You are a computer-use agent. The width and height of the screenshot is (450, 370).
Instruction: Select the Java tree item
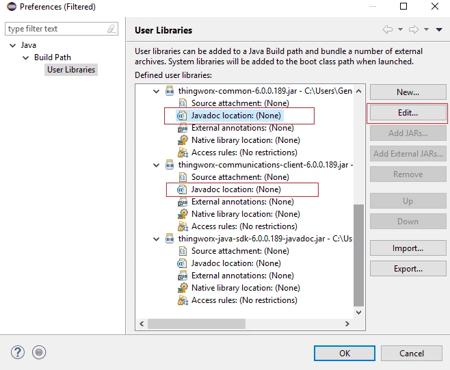point(29,45)
